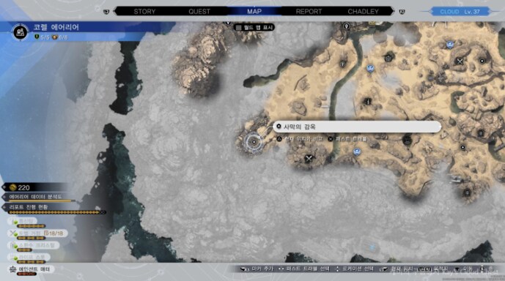Open the REPORT tab

tap(309, 12)
